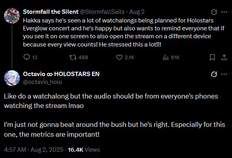Open the @StormfallSails handle link
The height and width of the screenshot is (158, 232).
[102, 12]
